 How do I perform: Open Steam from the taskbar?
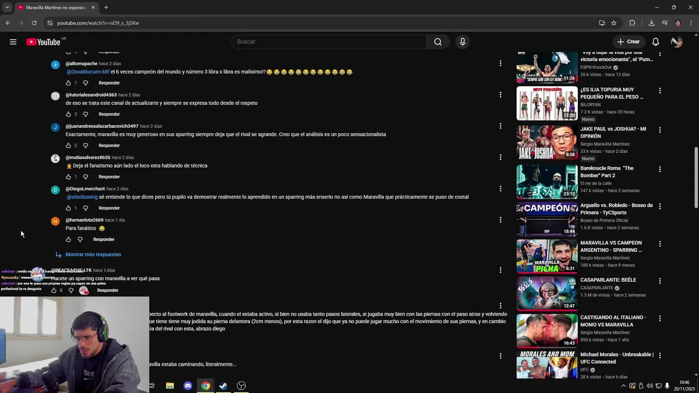(x=223, y=386)
